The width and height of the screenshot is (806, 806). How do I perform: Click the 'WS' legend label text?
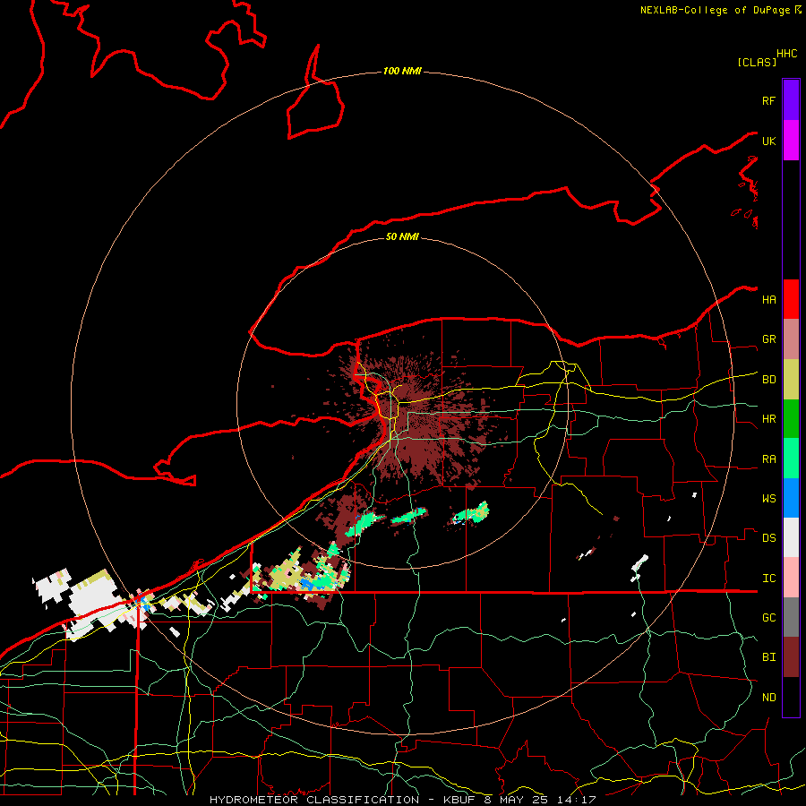click(768, 499)
